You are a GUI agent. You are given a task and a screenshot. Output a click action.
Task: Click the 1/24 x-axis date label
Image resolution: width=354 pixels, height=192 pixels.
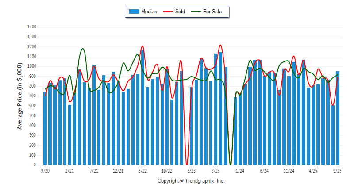click(x=240, y=170)
